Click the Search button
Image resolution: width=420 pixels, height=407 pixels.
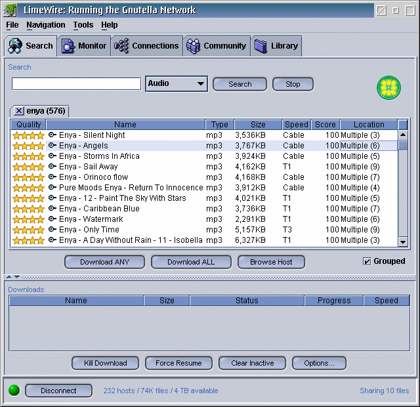point(240,84)
